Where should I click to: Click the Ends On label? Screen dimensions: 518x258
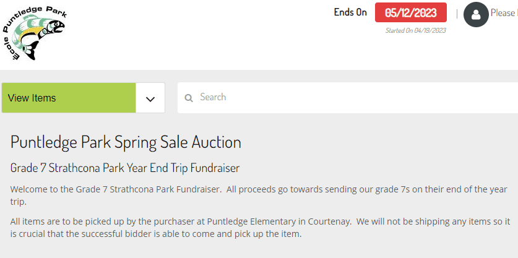350,12
